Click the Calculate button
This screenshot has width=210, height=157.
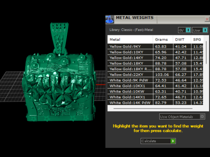158,141
